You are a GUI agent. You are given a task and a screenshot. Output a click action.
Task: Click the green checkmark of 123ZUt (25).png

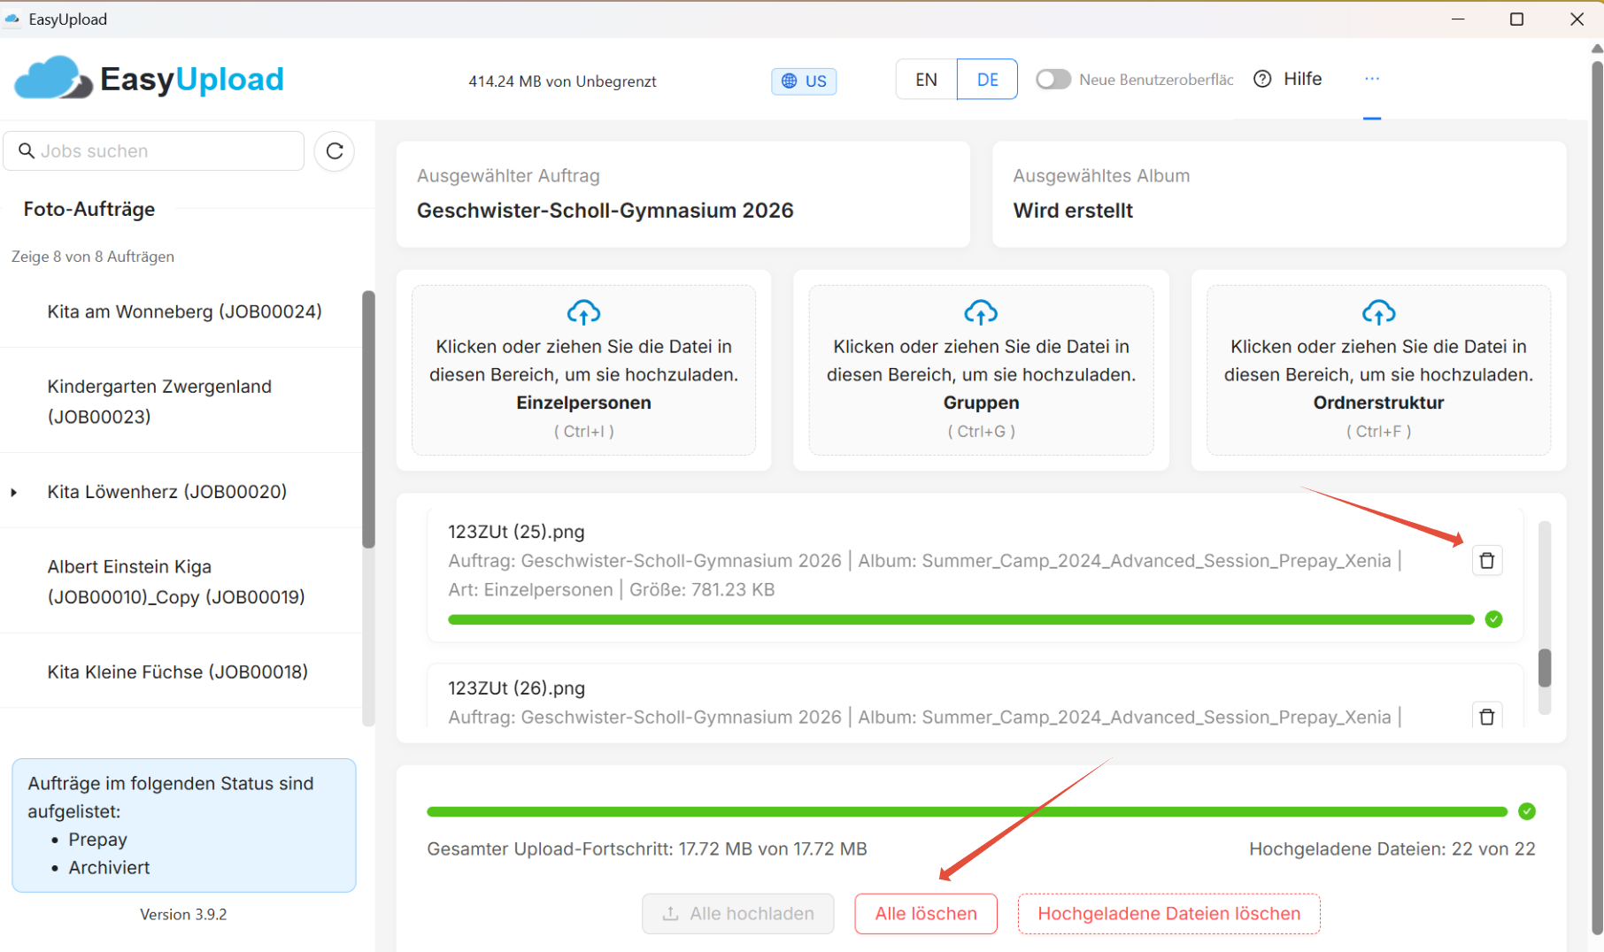pos(1494,619)
